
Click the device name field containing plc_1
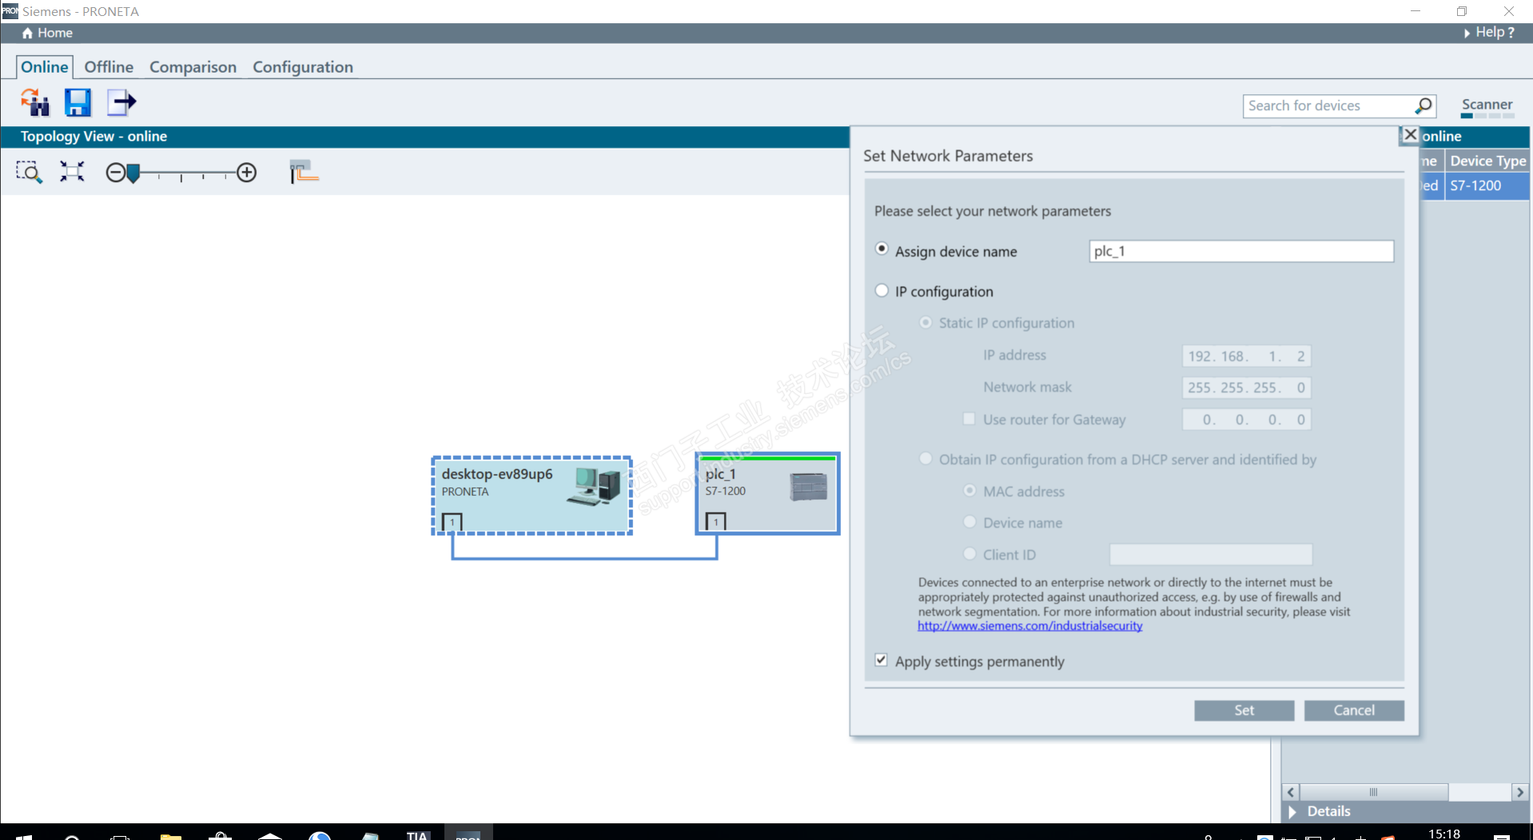[1241, 251]
